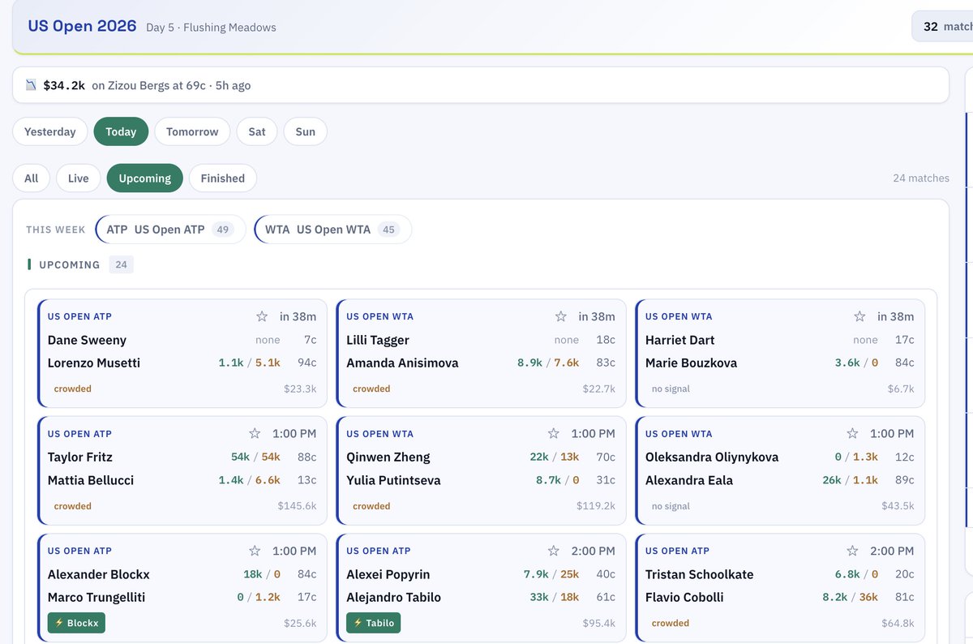Click the 94c price for Lorenzo Musetti
Viewport: 973px width, 644px height.
[x=306, y=363]
